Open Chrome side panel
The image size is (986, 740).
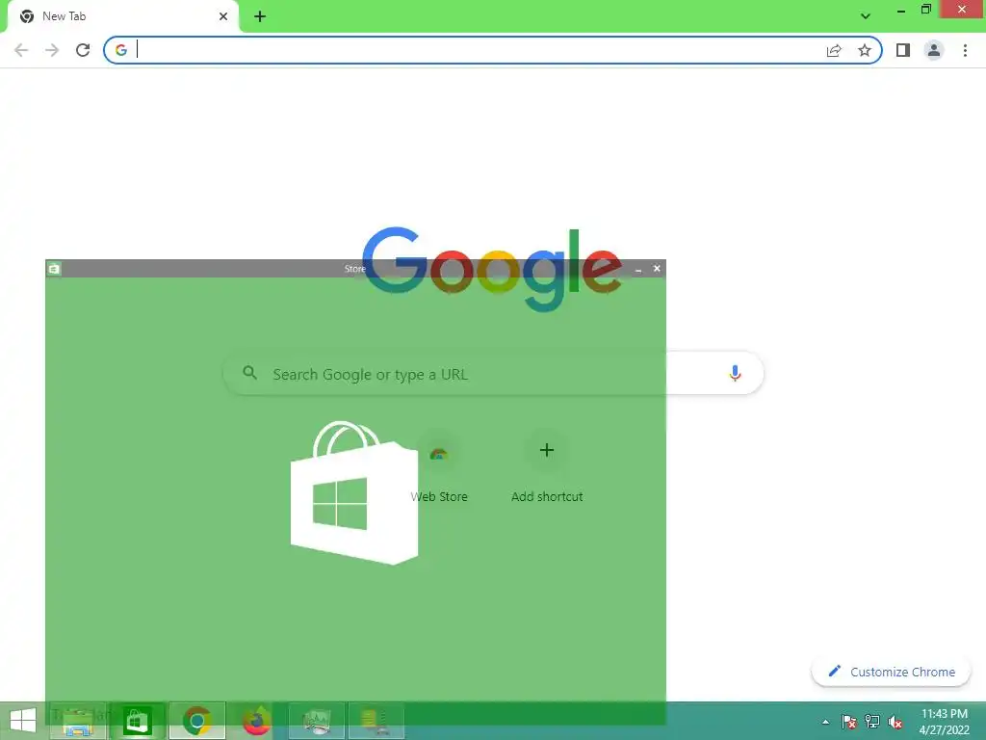[x=903, y=50]
